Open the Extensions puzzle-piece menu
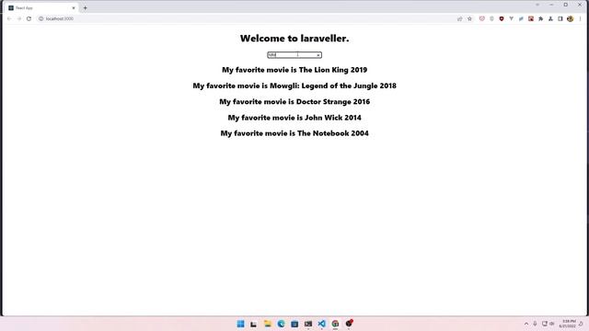This screenshot has height=331, width=589. (x=540, y=18)
